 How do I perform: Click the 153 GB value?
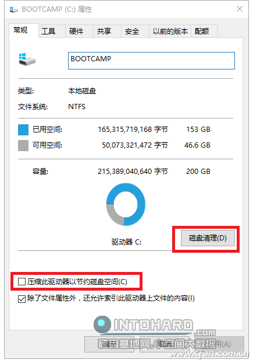tap(198, 130)
